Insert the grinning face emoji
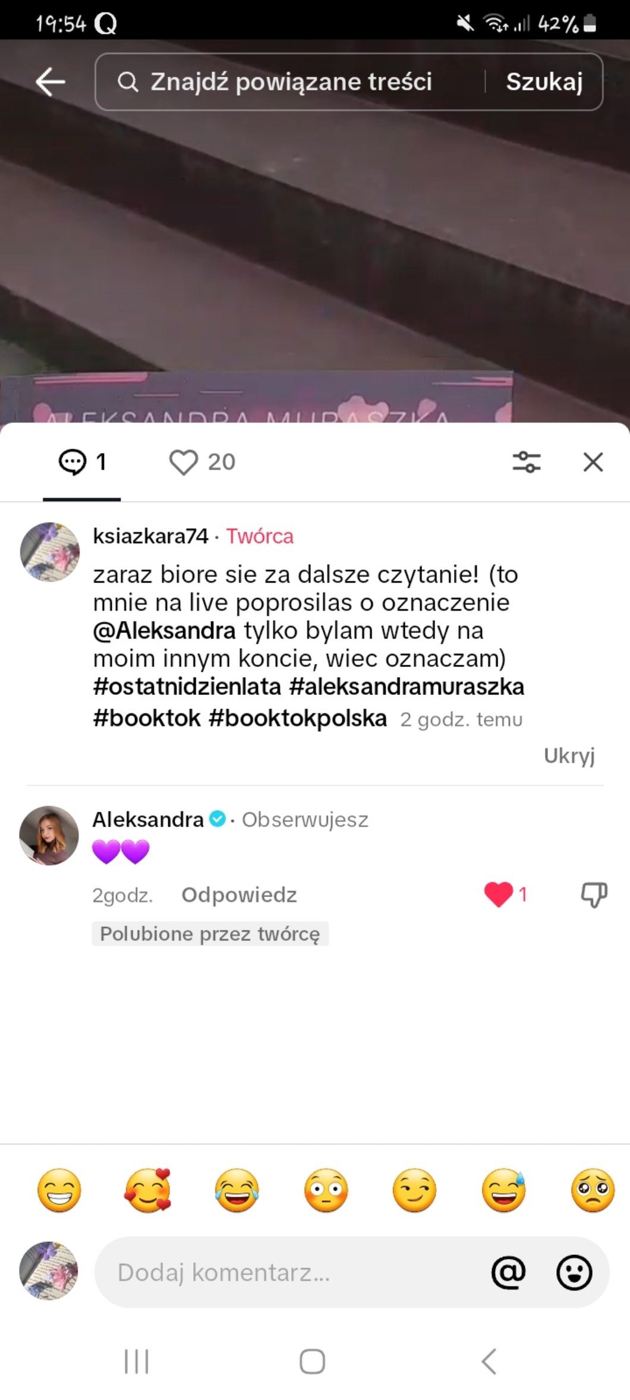The height and width of the screenshot is (1400, 630). click(x=59, y=1190)
